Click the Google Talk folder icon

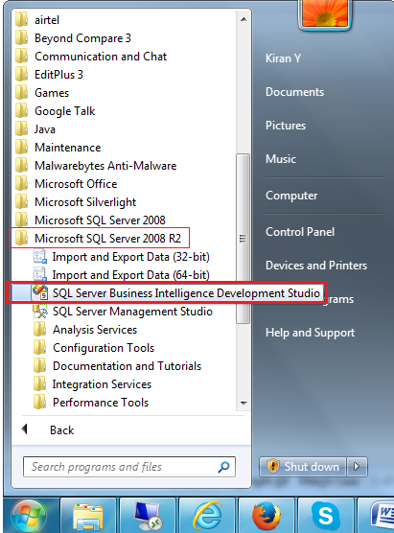22,111
